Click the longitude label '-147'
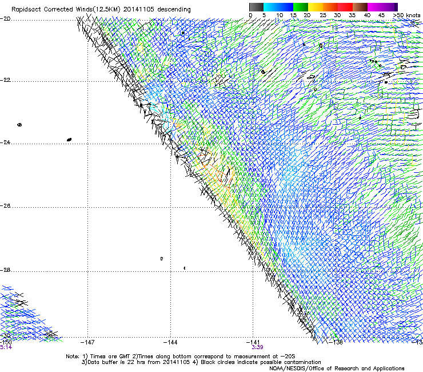The image size is (423, 372). 87,342
